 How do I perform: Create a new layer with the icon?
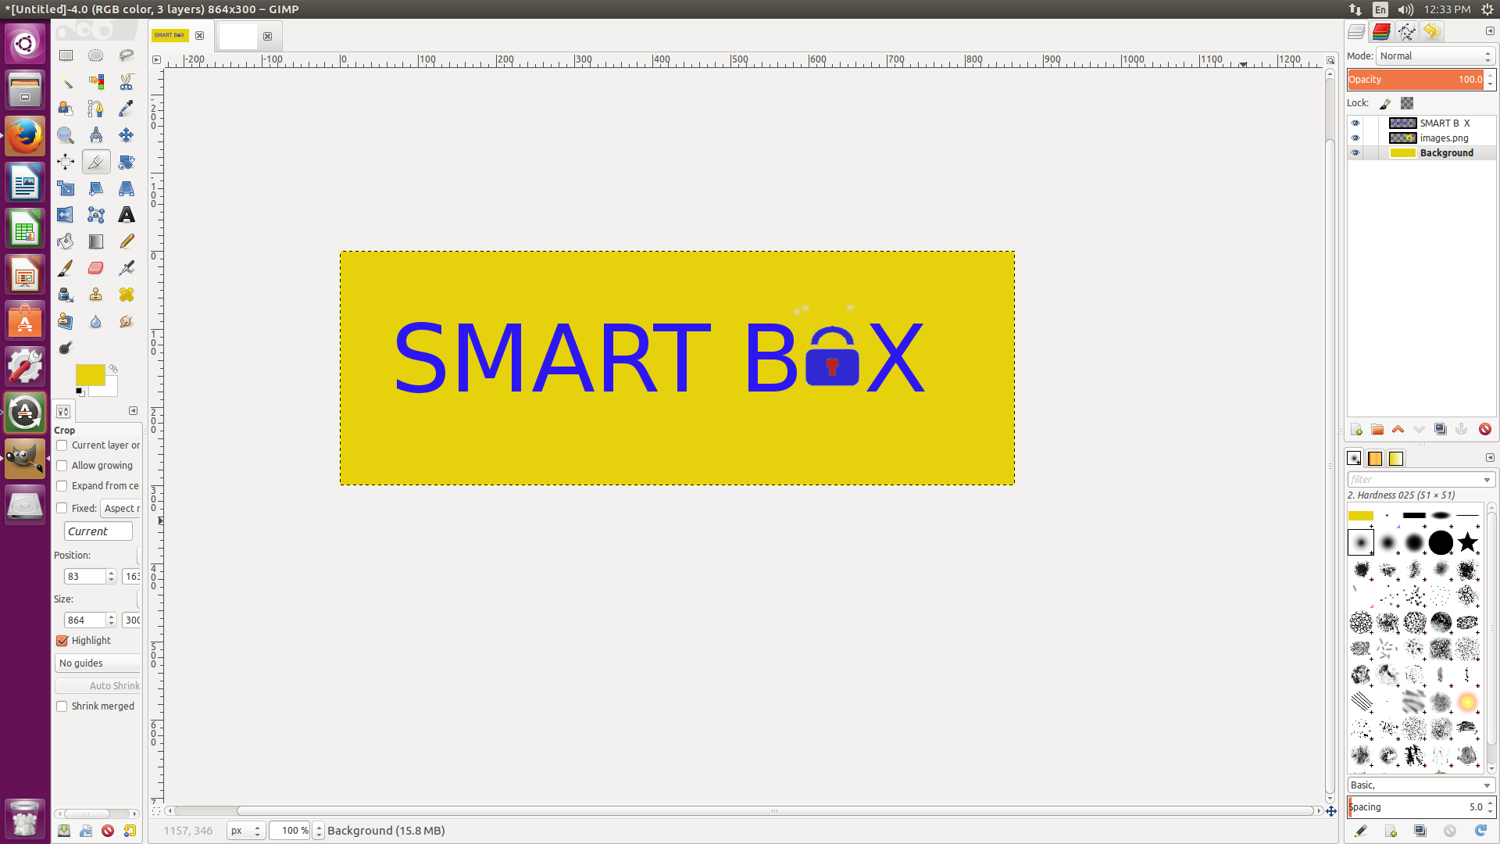coord(1356,429)
